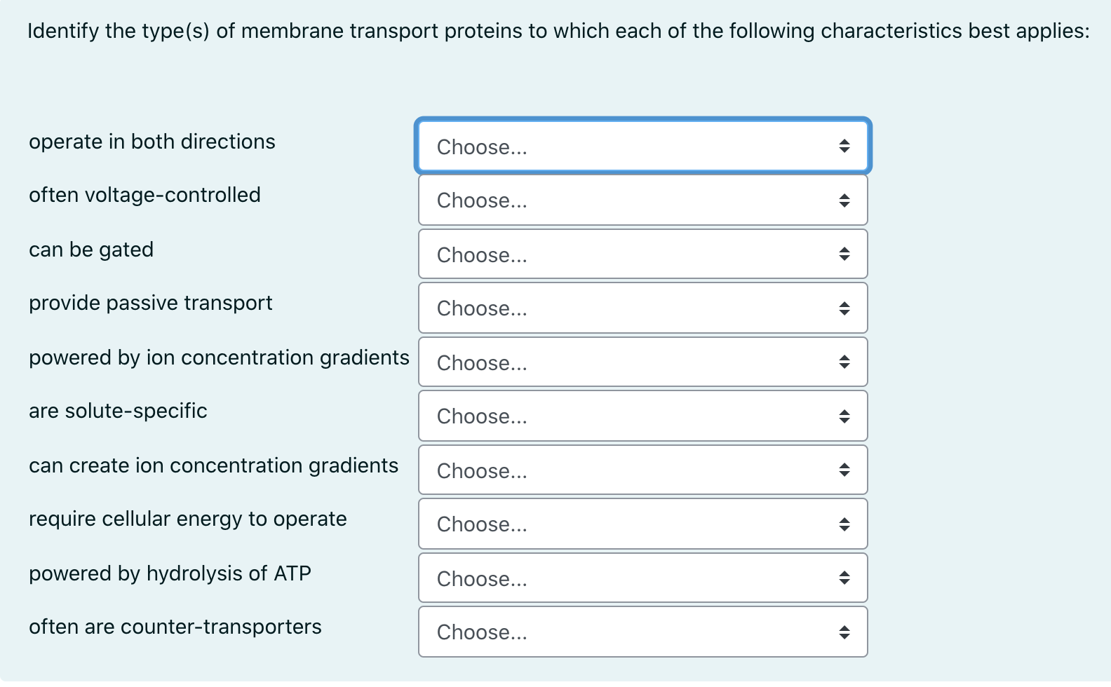Image resolution: width=1111 pixels, height=687 pixels.
Task: Open "require cellular energy to operate" dropdown
Action: click(x=642, y=524)
